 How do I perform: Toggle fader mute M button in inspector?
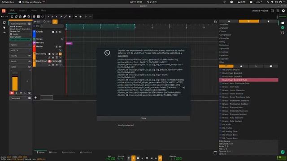21,93
